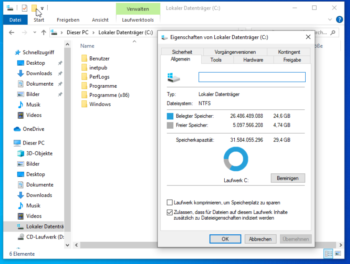350x264 pixels.
Task: Click the properties checkmark icon in title bar
Action: (x=25, y=8)
